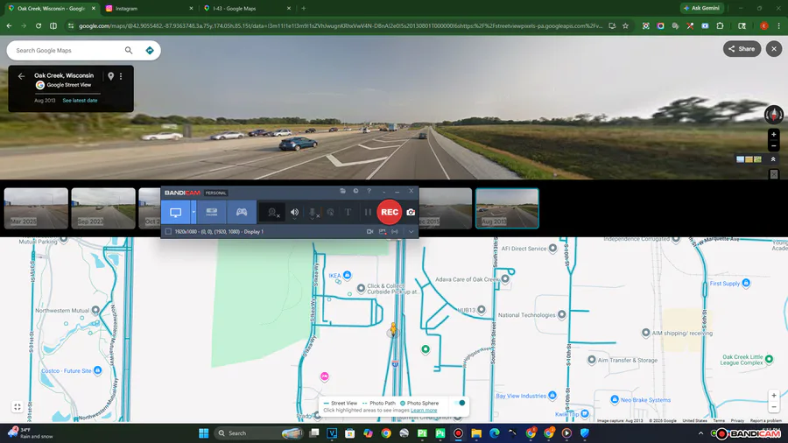Open Microsoft Edge from the taskbar
Image resolution: width=788 pixels, height=443 pixels.
pyautogui.click(x=494, y=433)
